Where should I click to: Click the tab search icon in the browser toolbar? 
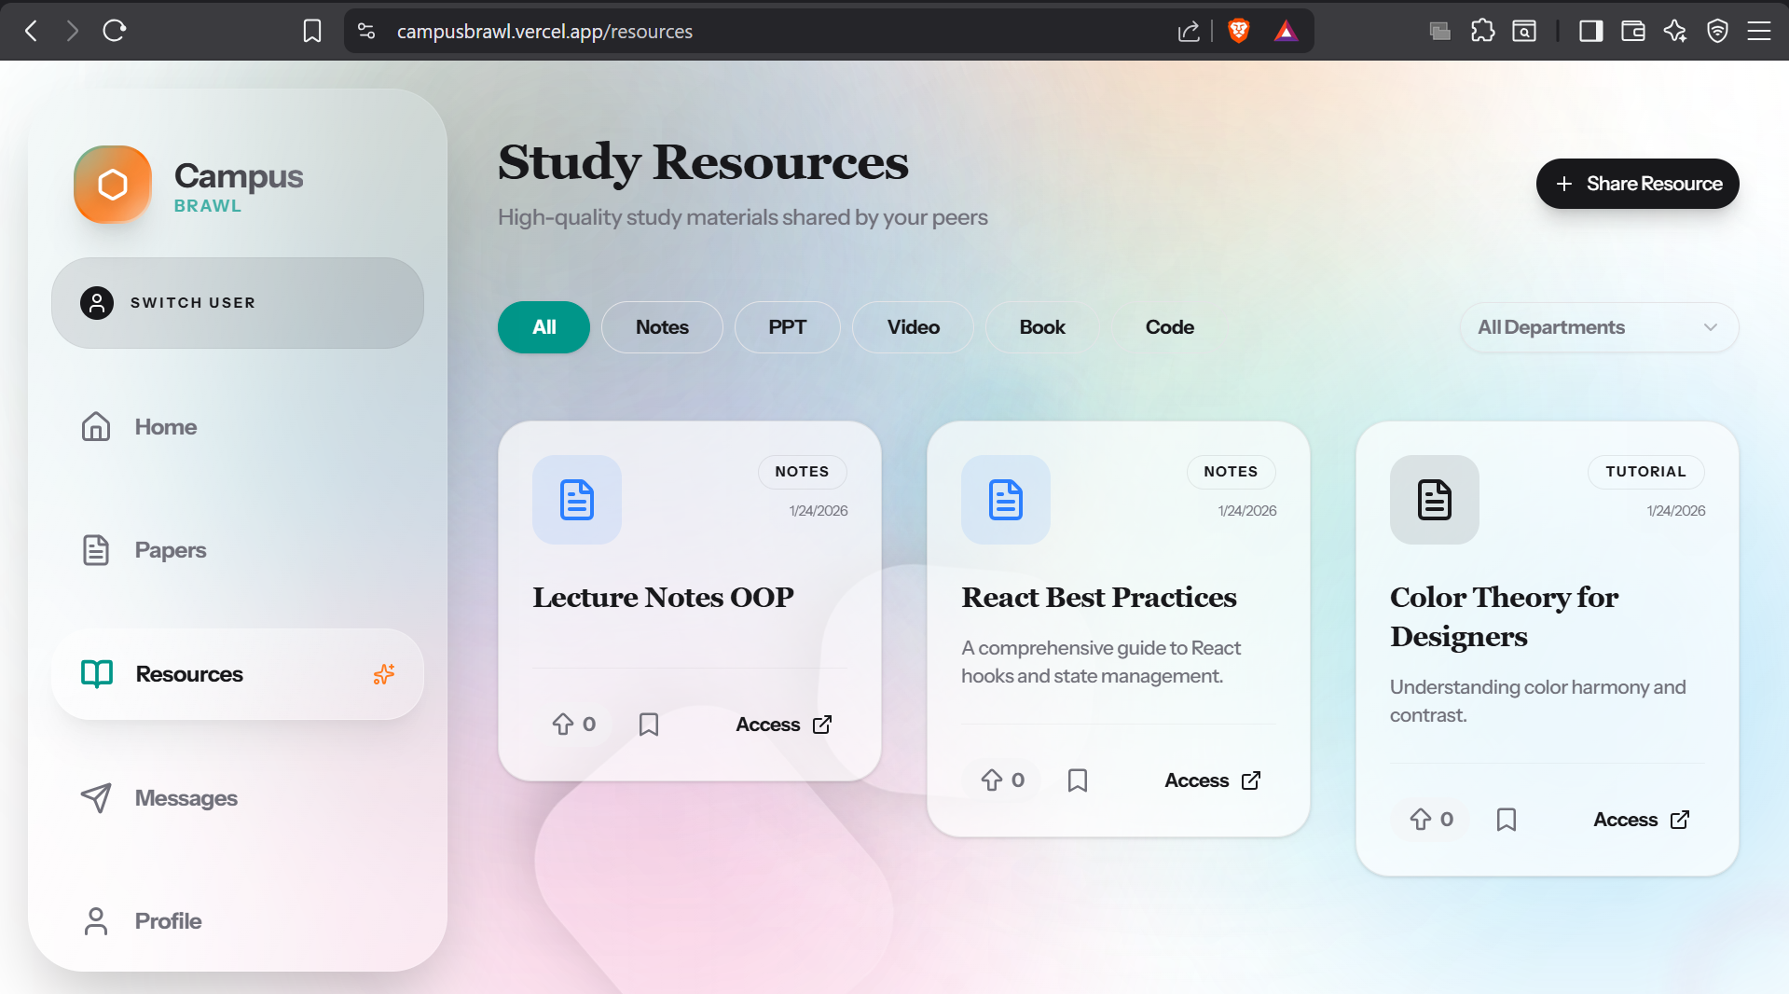1524,31
